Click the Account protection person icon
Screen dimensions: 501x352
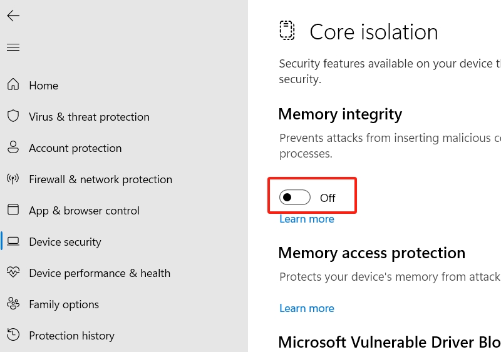pyautogui.click(x=13, y=148)
